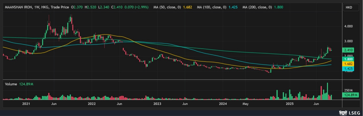Click the 2025 time axis label

point(289,104)
